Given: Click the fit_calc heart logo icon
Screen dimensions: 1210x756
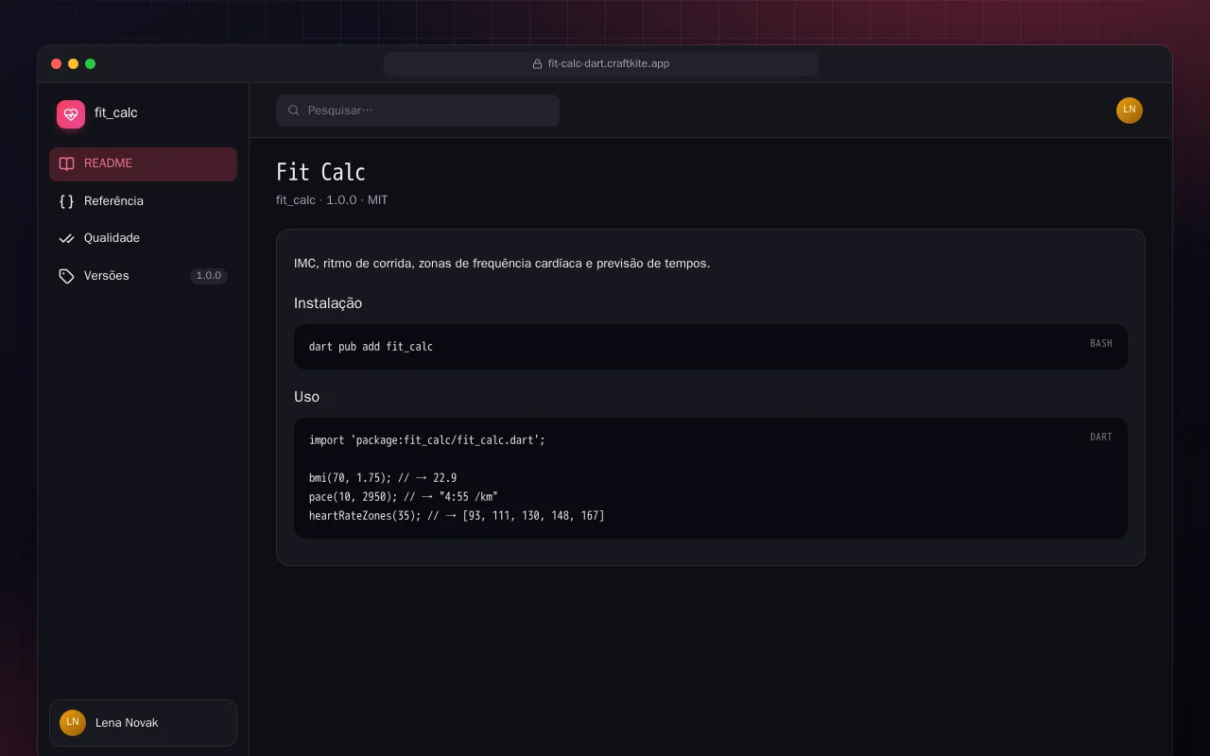Looking at the screenshot, I should 71,114.
